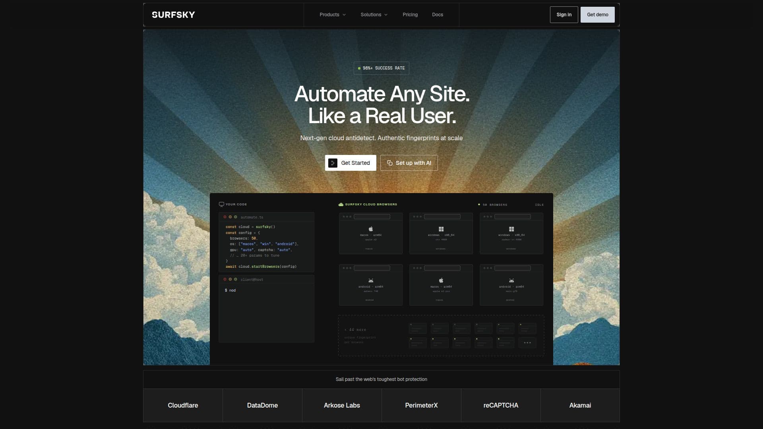This screenshot has height=429, width=763.
Task: Click the green cloud icon beside SURFSKY CLOUD BROWSERS
Action: (341, 204)
